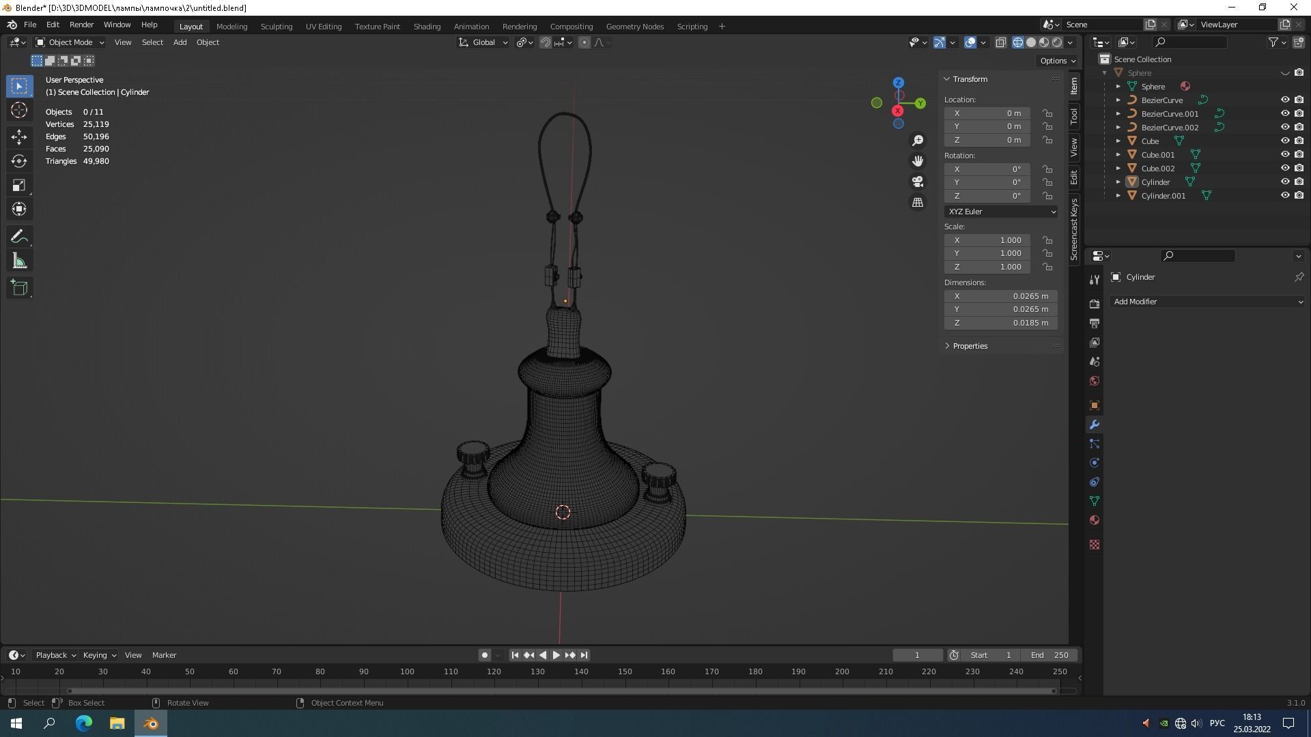Image resolution: width=1311 pixels, height=737 pixels.
Task: Open the Render properties tab
Action: click(x=1095, y=304)
